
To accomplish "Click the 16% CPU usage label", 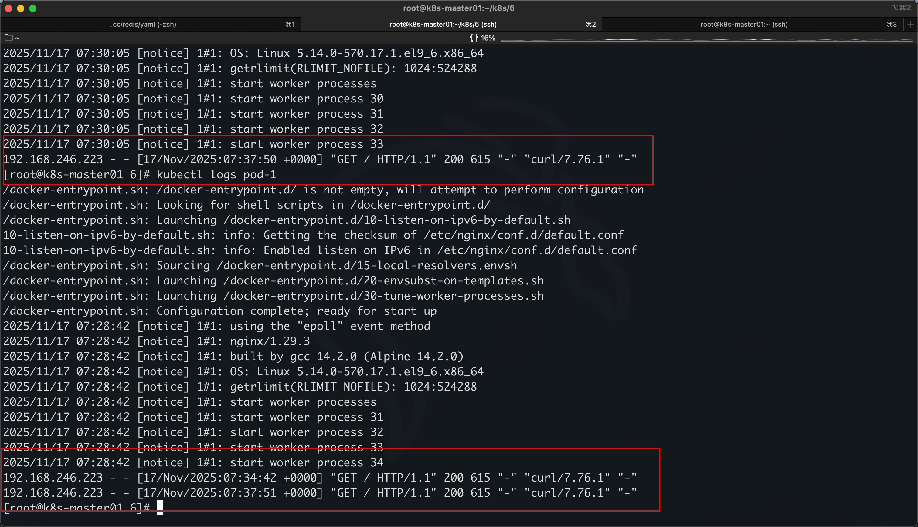I will coord(488,38).
